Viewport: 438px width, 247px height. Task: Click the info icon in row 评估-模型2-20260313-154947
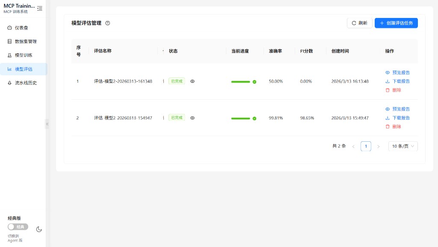coord(163,118)
